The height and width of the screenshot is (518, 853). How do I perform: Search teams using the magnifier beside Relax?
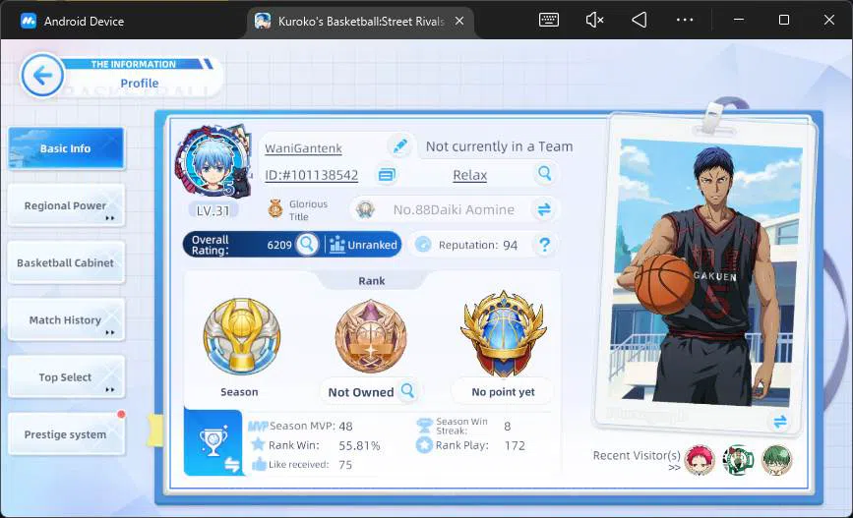pos(544,173)
